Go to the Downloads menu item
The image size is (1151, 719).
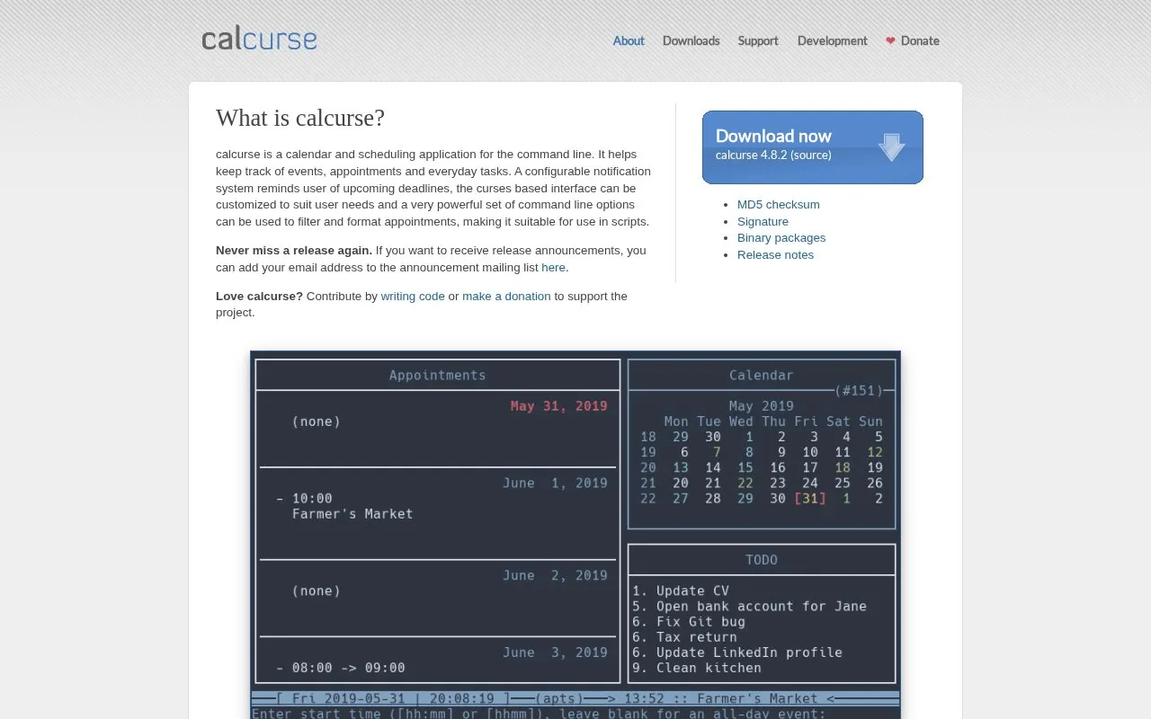[x=691, y=40]
